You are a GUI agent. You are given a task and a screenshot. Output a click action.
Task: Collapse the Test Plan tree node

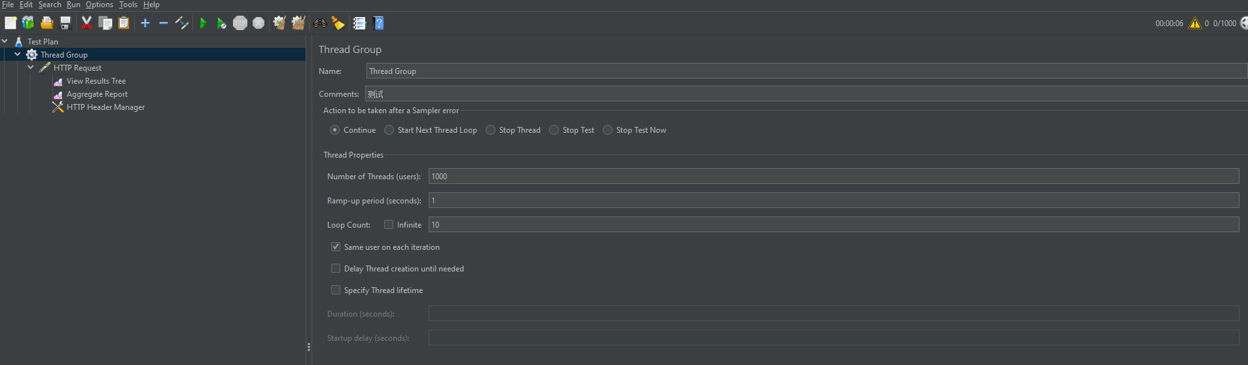[5, 41]
